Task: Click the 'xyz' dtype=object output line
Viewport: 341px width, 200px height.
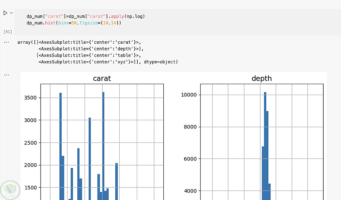Action: [108, 62]
